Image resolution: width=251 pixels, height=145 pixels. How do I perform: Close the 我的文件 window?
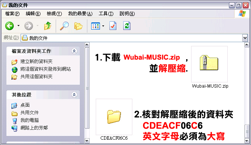point(245,5)
